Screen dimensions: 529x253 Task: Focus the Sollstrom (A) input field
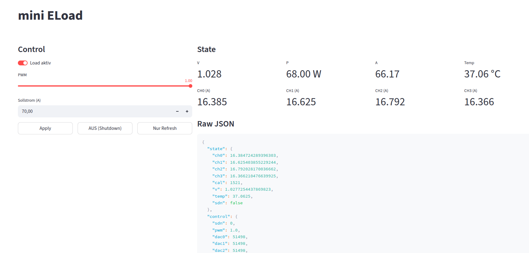pos(94,111)
